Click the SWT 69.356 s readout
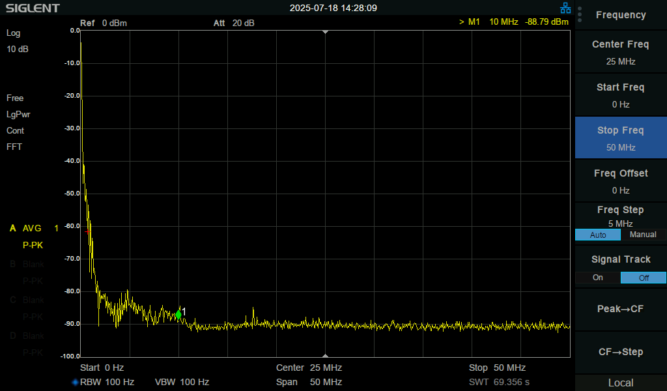The image size is (667, 391). tap(499, 382)
